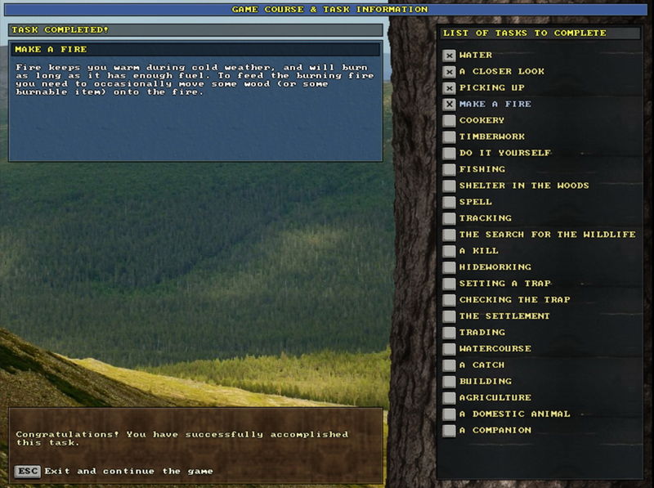This screenshot has width=654, height=488.
Task: Uncheck the PICKING UP task
Action: (448, 88)
